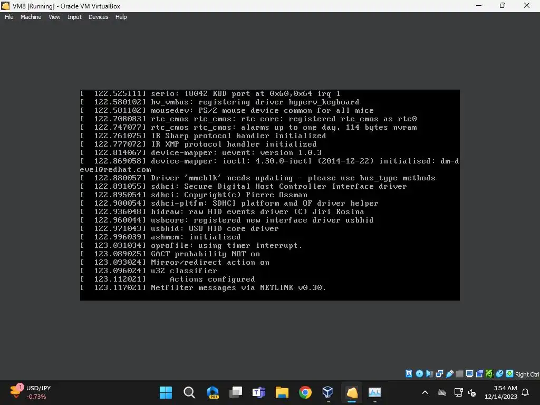Open the File menu

(x=9, y=17)
